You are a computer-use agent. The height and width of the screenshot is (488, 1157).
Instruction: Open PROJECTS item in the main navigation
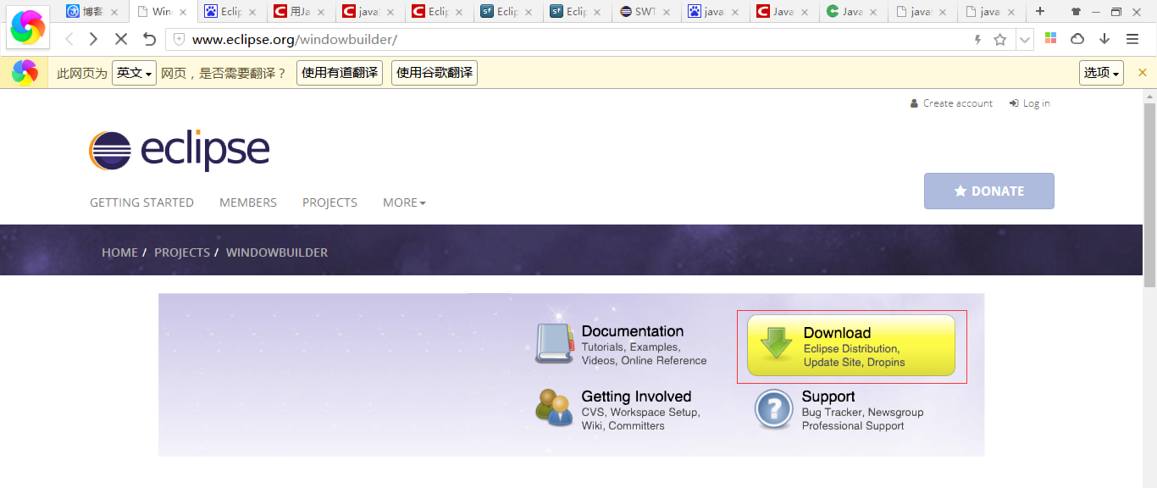pyautogui.click(x=329, y=202)
